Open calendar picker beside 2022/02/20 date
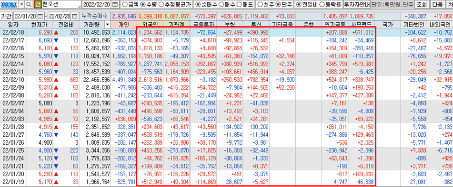Viewport: 453px width, 187px height. pos(115,4)
